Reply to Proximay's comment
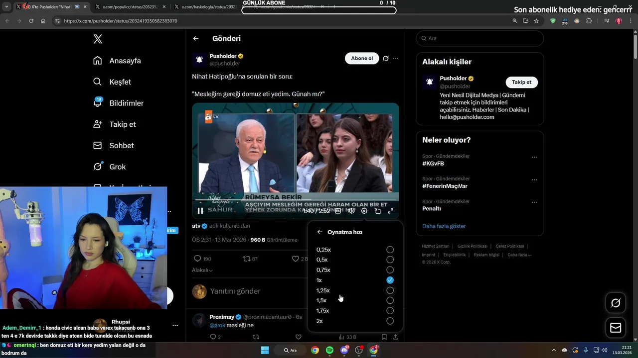The width and height of the screenshot is (638, 358). pos(213,337)
